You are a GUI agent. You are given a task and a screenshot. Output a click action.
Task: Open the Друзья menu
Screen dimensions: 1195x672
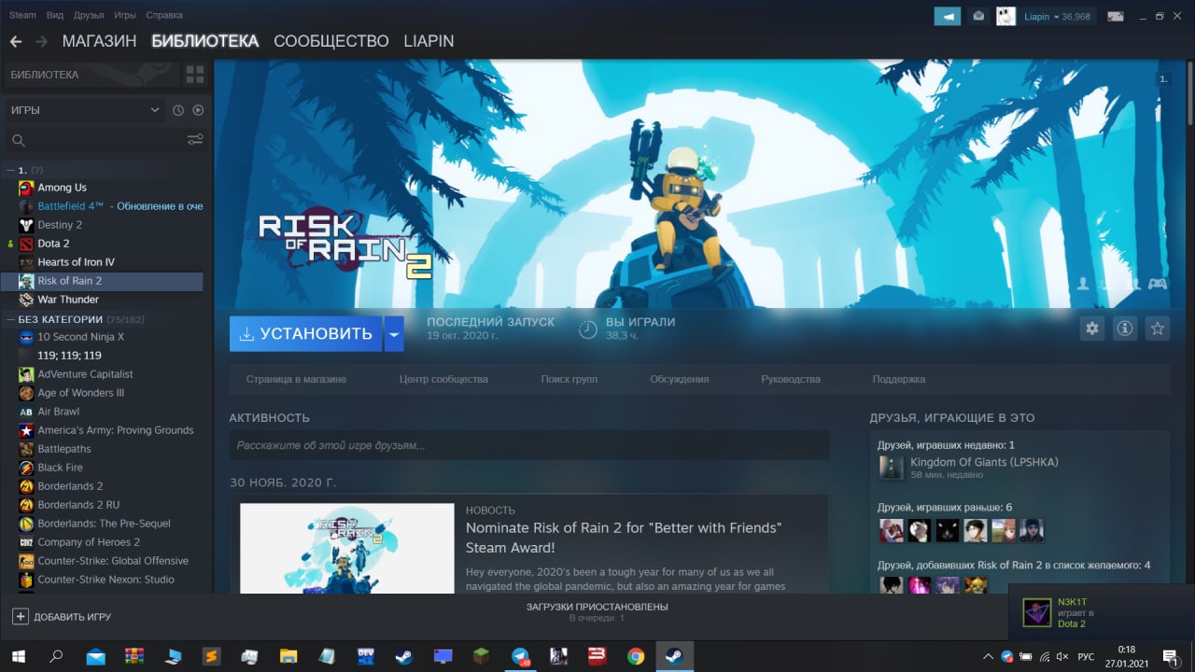click(89, 15)
